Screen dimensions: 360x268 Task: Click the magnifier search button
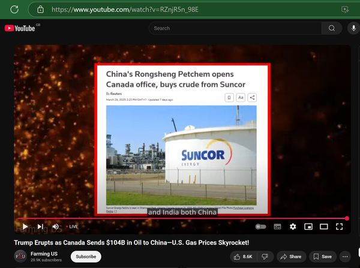click(332, 28)
